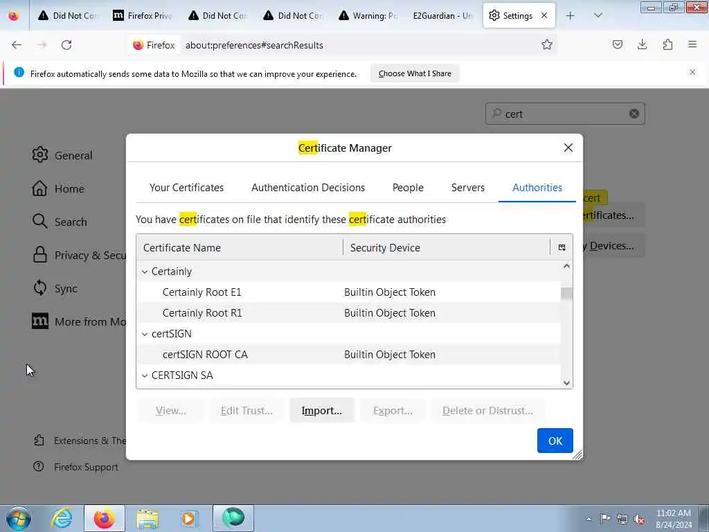The image size is (709, 532).
Task: Open the Extensions puzzle icon
Action: 667,44
